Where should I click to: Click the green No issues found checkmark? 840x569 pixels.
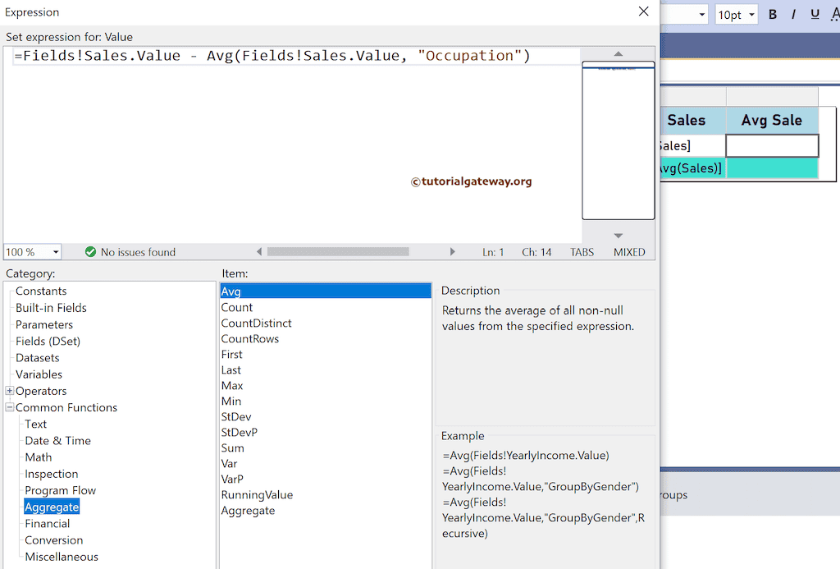click(x=90, y=252)
